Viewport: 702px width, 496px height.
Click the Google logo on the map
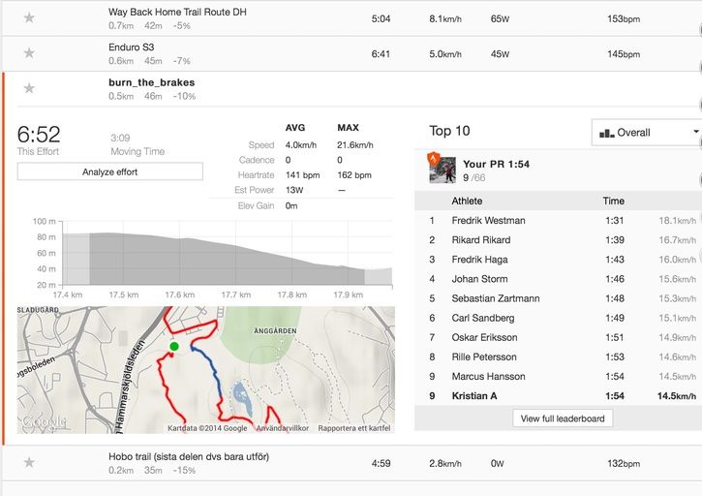(x=45, y=422)
